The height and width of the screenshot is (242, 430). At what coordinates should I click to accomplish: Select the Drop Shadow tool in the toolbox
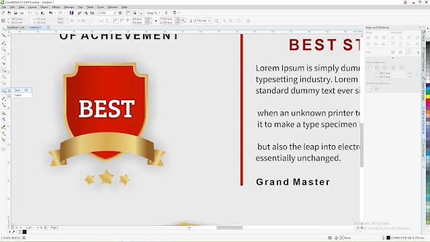click(3, 113)
